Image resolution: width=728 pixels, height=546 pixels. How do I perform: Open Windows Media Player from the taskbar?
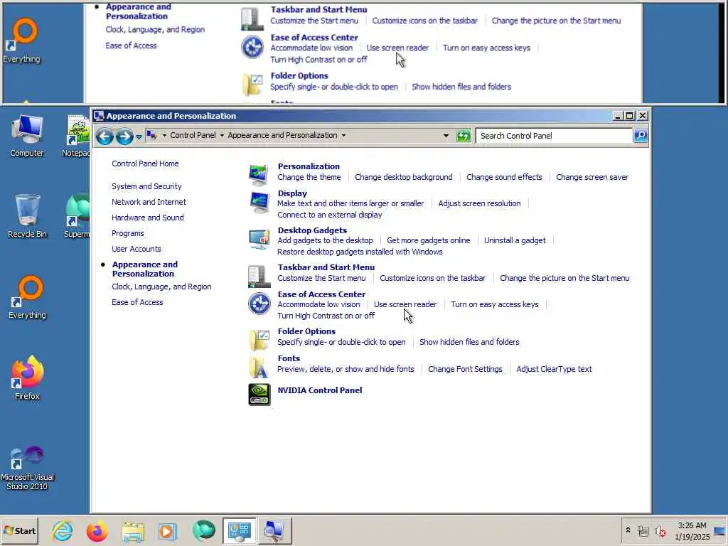168,530
